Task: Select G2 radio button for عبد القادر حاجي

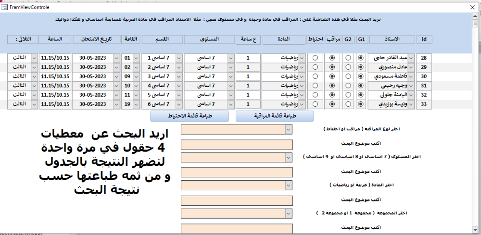Action: pos(348,58)
